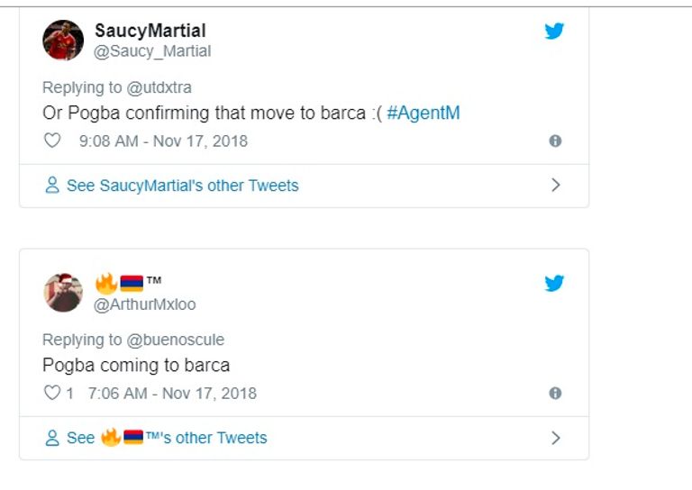The height and width of the screenshot is (490, 692).
Task: Expand SaucyMartial's other Tweets chevron
Action: (555, 186)
